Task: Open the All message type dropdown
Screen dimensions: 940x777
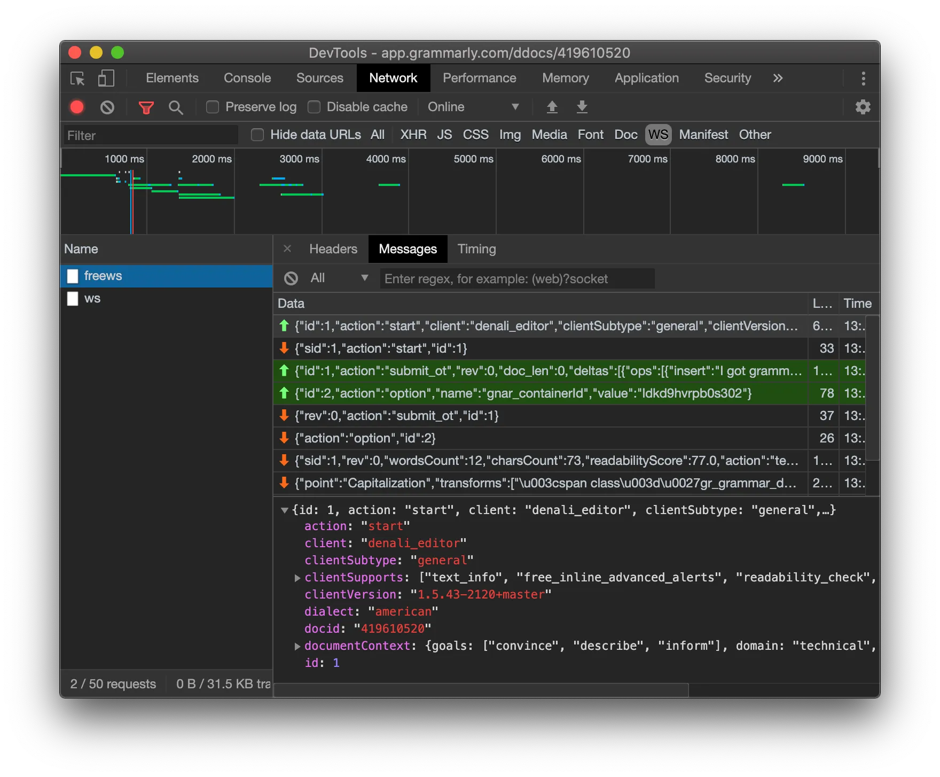Action: [339, 278]
